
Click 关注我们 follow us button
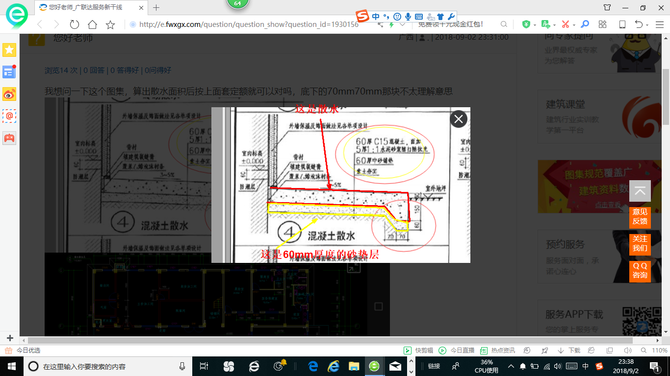(640, 244)
